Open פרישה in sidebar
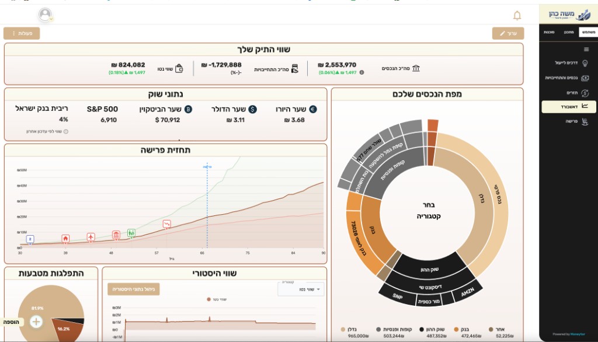Viewport: 598px width, 342px height. click(576, 121)
